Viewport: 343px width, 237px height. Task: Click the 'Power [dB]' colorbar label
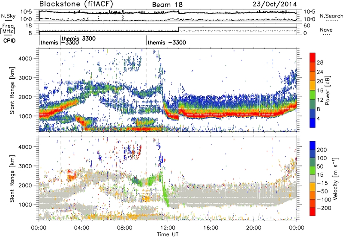click(x=328, y=90)
